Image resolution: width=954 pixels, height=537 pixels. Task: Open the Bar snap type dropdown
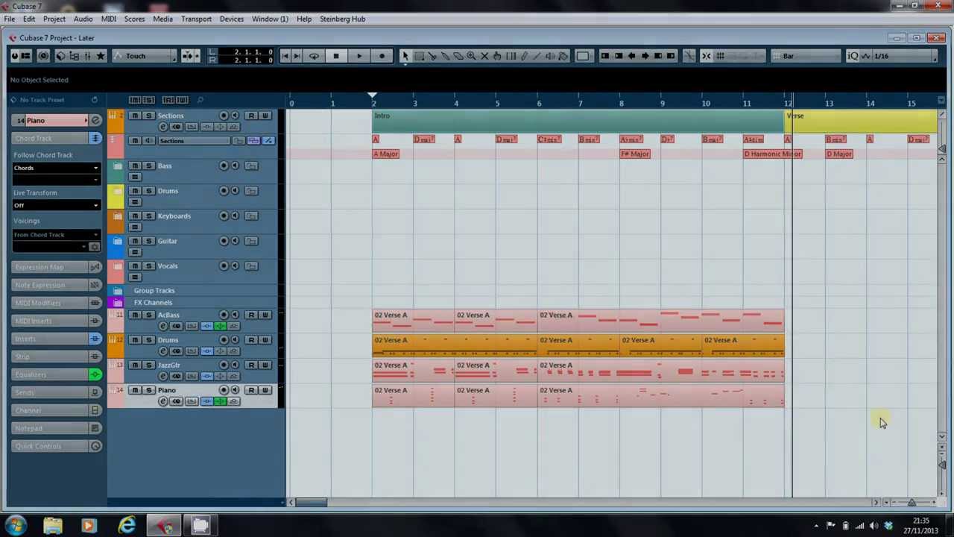pos(805,56)
